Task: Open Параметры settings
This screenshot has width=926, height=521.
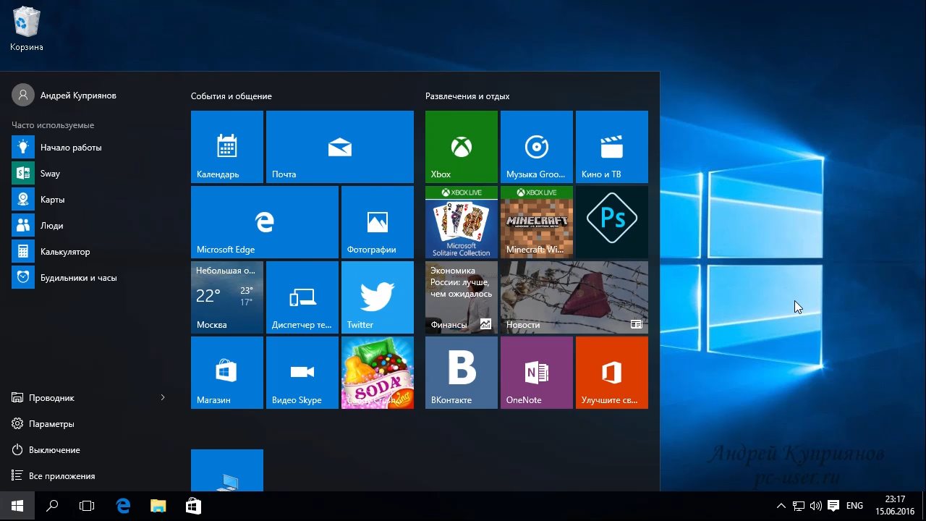Action: coord(51,424)
